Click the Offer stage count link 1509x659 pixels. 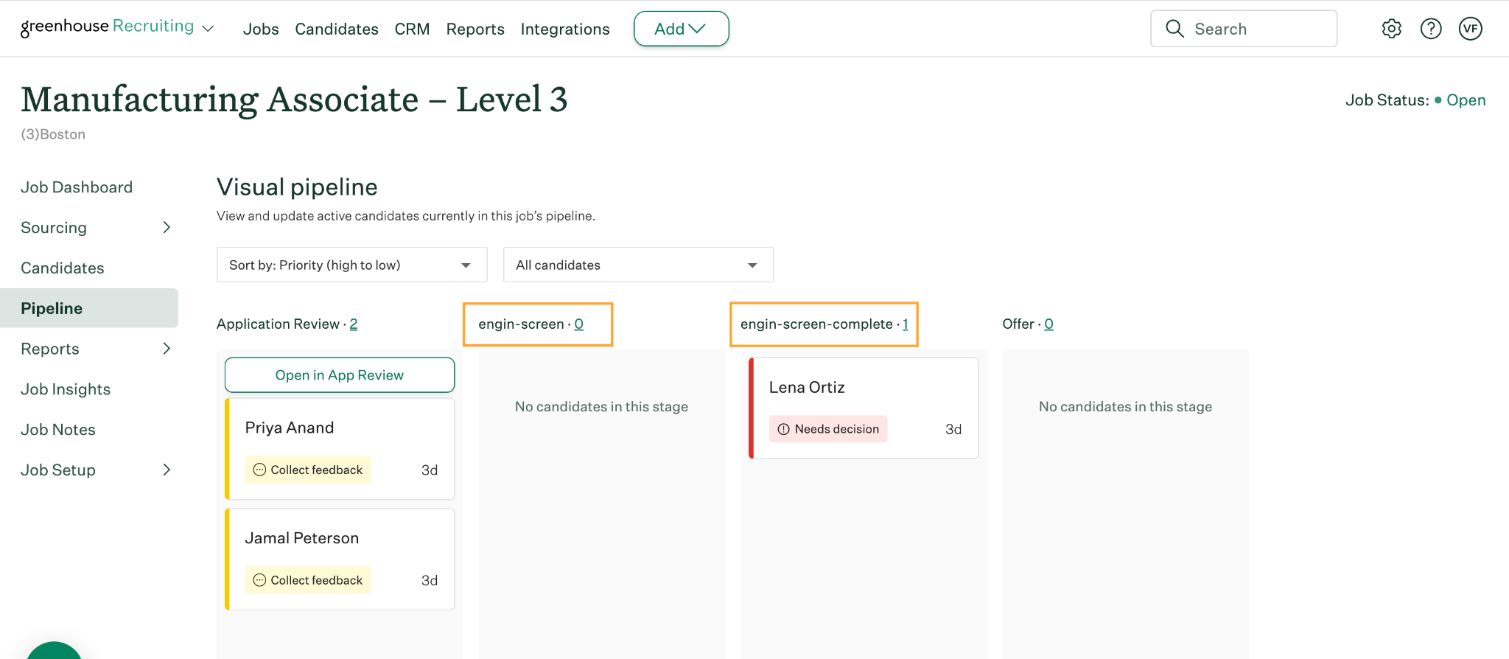tap(1049, 324)
